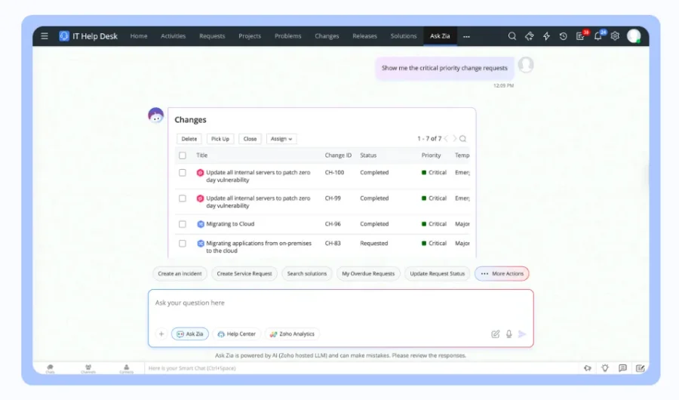
Task: Select the Ask Zia tab in navigation bar
Action: pos(440,36)
